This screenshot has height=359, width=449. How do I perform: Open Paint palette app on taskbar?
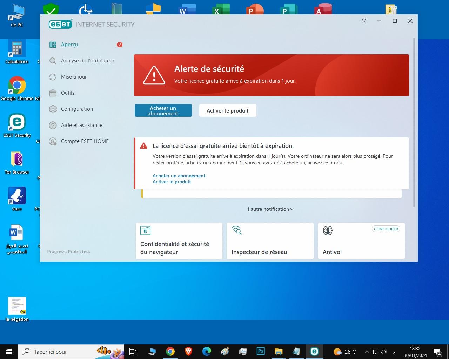coord(224,351)
